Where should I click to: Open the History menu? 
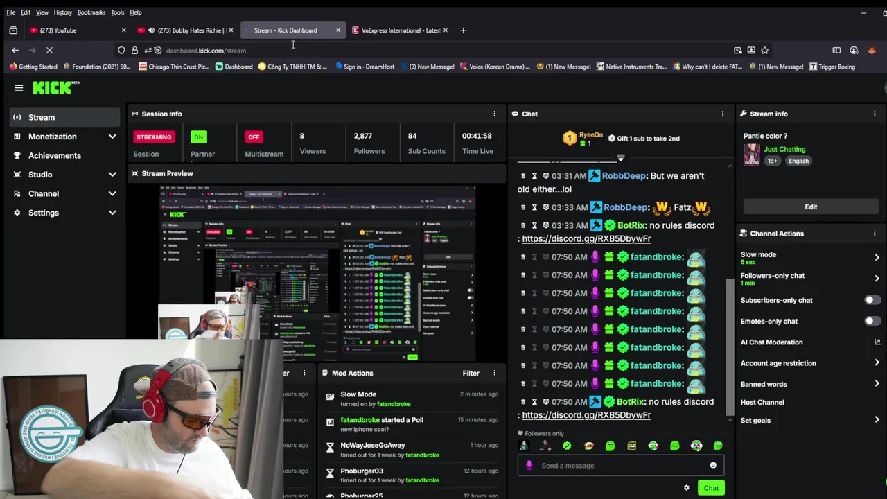pos(62,12)
